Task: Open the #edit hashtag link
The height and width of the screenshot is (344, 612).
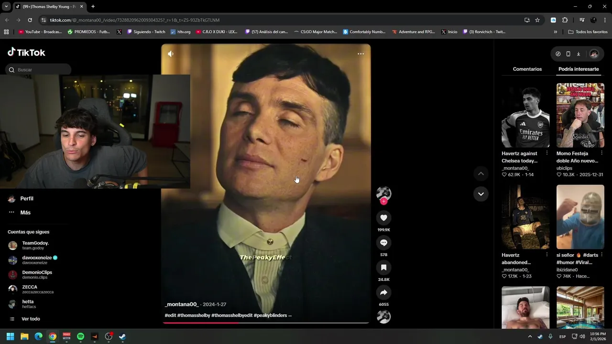Action: click(170, 315)
